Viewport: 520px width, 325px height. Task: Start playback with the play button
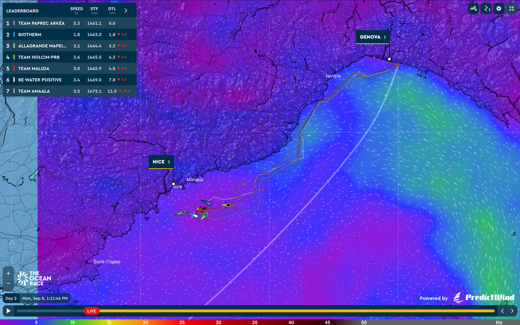[x=8, y=311]
